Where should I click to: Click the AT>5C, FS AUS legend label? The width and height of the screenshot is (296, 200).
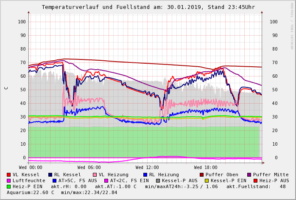[78, 180]
